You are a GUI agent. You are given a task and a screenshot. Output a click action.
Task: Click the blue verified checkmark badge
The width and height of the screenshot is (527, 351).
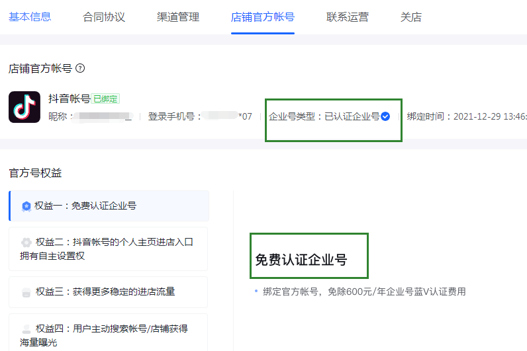[385, 116]
